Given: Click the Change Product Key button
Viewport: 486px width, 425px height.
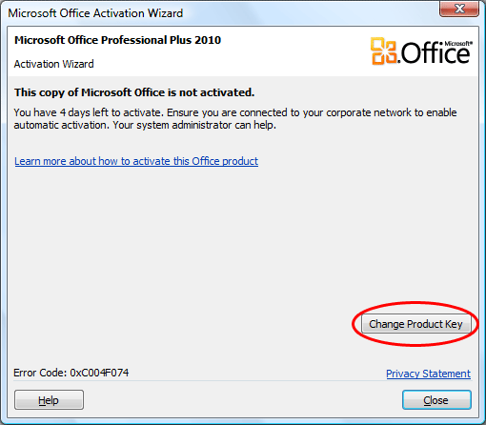Looking at the screenshot, I should 415,324.
